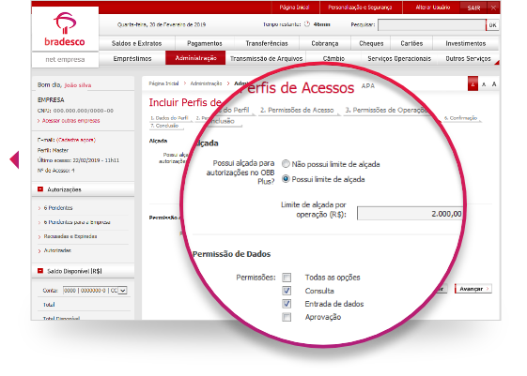Select Possui limite de alçada radio
The width and height of the screenshot is (527, 376).
coord(286,179)
